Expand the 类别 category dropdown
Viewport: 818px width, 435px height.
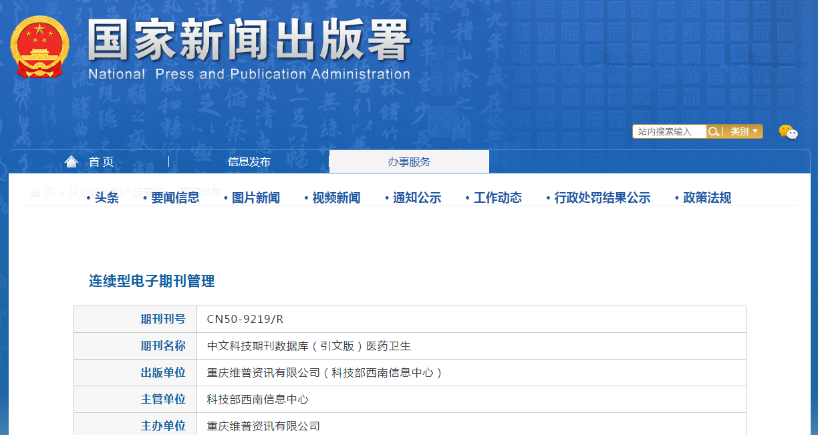pos(744,131)
